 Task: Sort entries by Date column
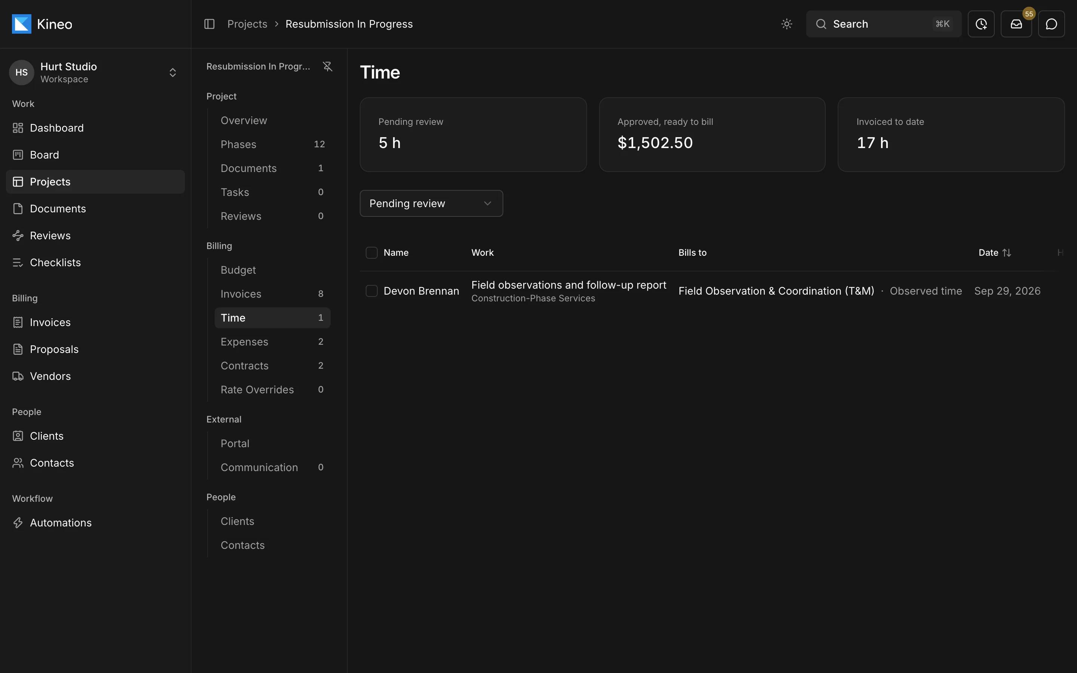click(x=995, y=253)
